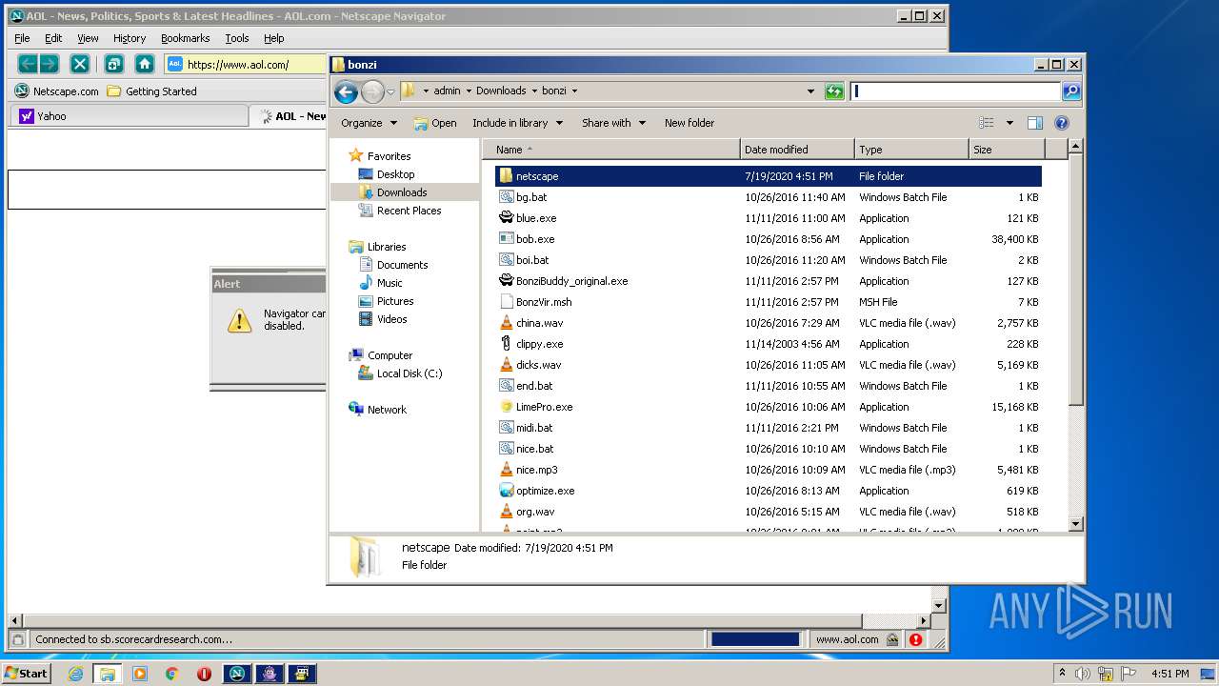The image size is (1219, 686).
Task: Open the Netscape Bookmarks menu
Action: 185,38
